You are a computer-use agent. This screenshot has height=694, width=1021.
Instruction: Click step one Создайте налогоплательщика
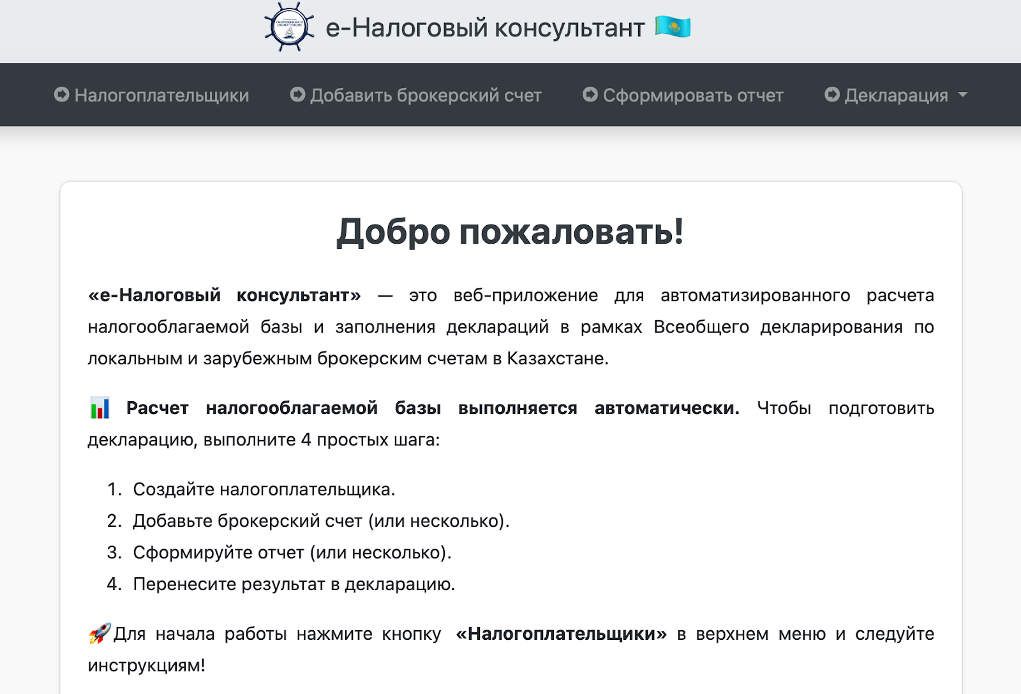click(x=264, y=489)
